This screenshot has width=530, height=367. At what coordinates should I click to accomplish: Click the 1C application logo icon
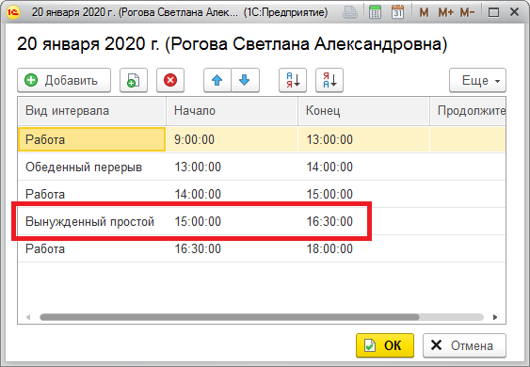coord(13,12)
